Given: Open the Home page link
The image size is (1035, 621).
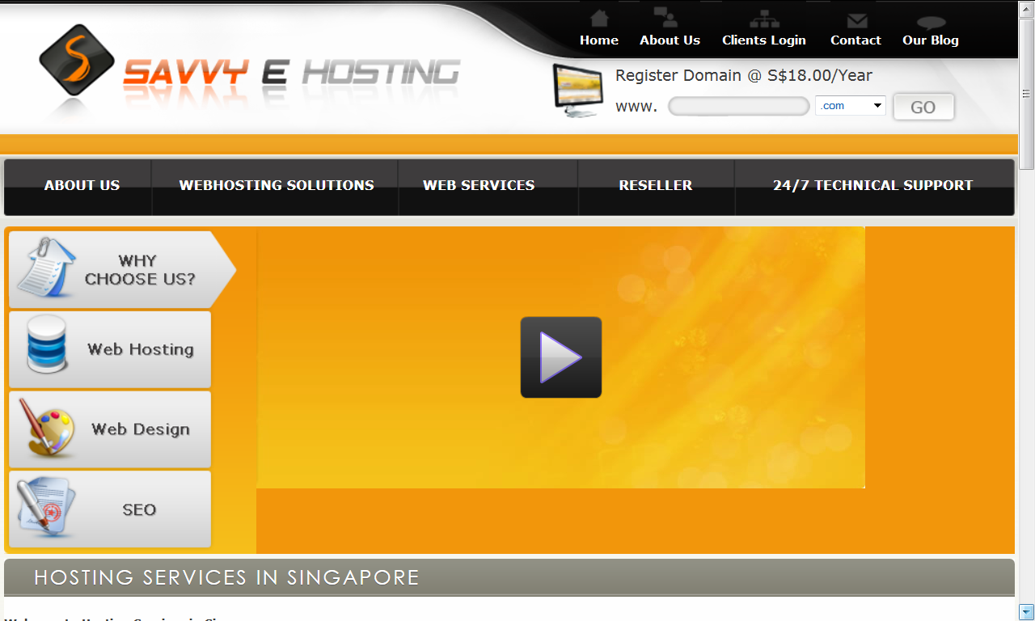Looking at the screenshot, I should point(599,40).
